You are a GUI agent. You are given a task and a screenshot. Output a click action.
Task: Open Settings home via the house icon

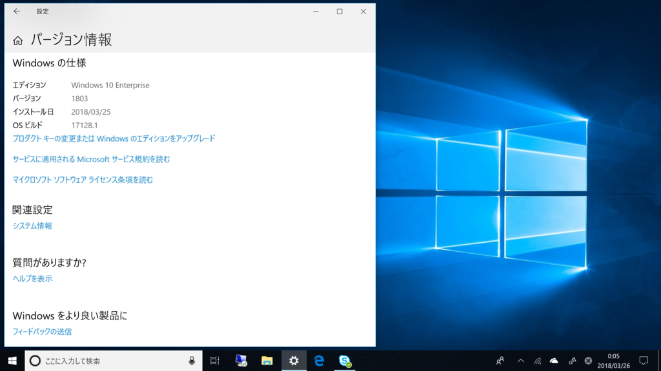click(17, 41)
